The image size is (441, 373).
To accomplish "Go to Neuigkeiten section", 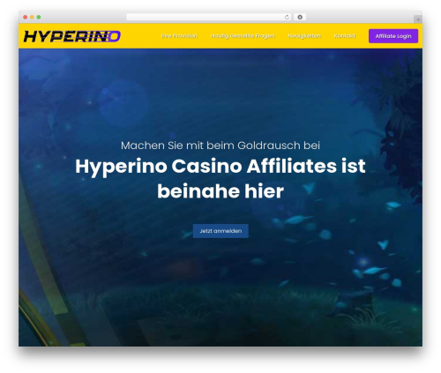I will pos(304,36).
